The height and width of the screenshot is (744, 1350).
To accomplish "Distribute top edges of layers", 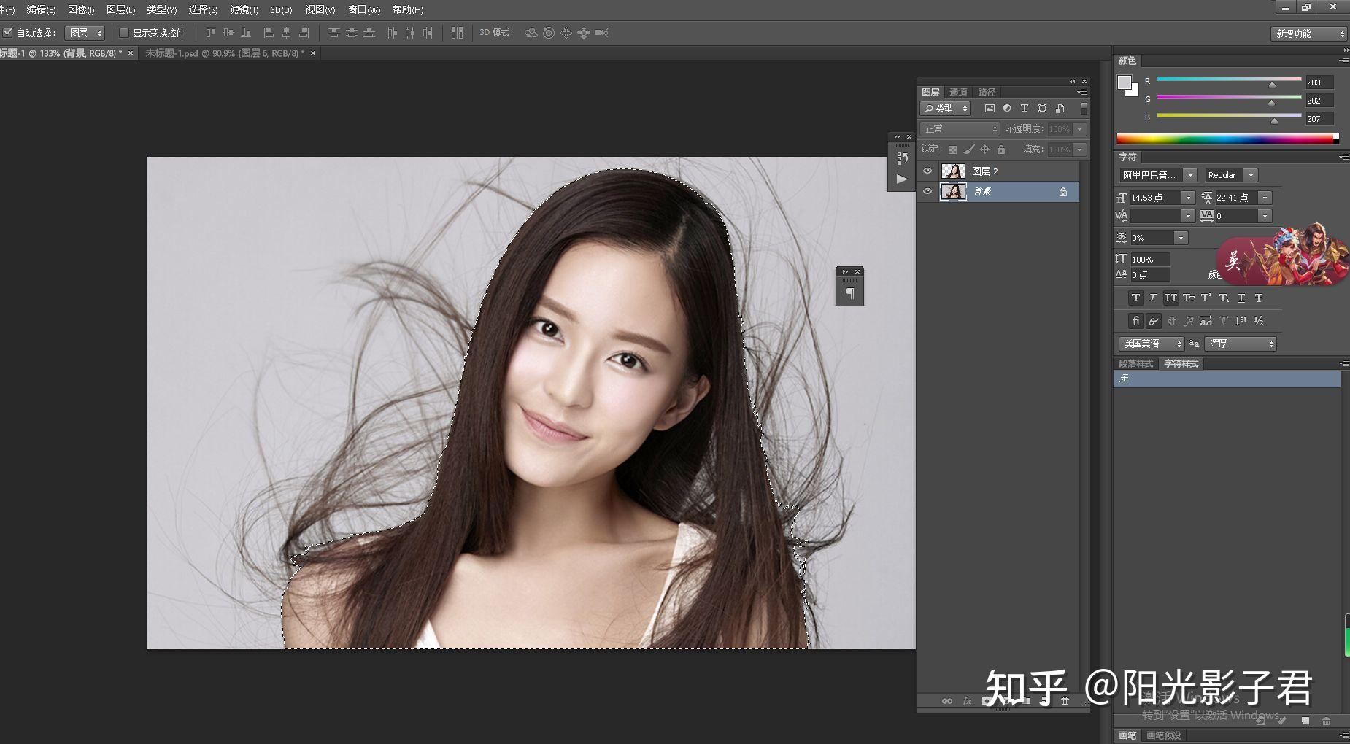I will click(x=333, y=33).
